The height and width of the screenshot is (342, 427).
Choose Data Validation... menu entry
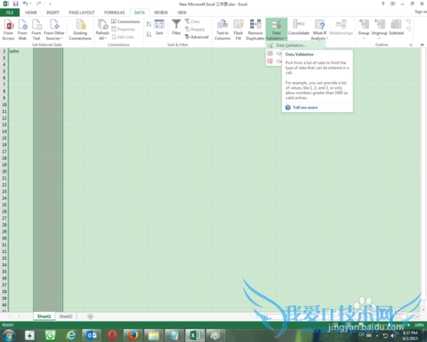click(x=295, y=45)
